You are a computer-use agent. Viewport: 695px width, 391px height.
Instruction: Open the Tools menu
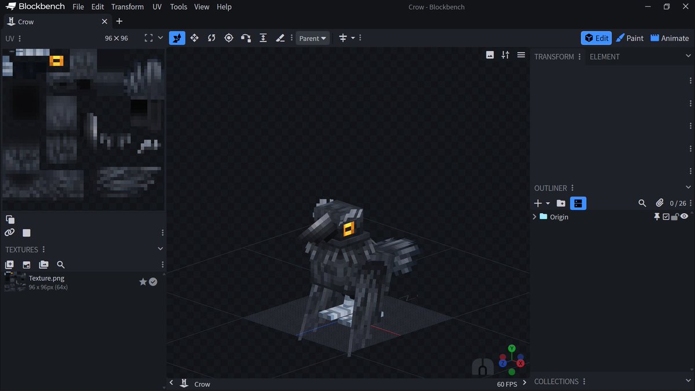click(x=178, y=7)
